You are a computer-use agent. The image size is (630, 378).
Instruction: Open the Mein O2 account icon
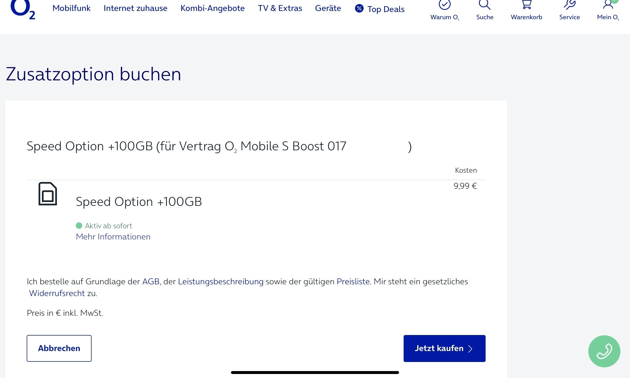(x=608, y=5)
